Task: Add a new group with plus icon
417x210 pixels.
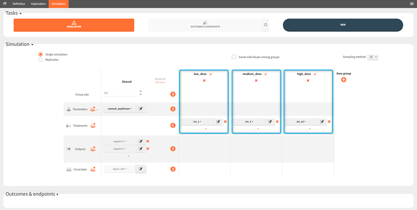Action: pyautogui.click(x=344, y=80)
